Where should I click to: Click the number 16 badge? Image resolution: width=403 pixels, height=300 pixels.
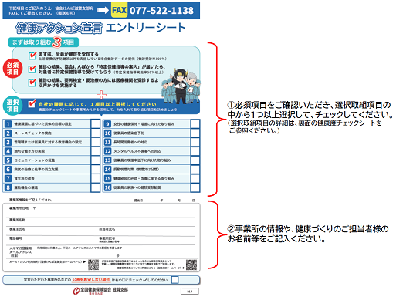coord(107,187)
